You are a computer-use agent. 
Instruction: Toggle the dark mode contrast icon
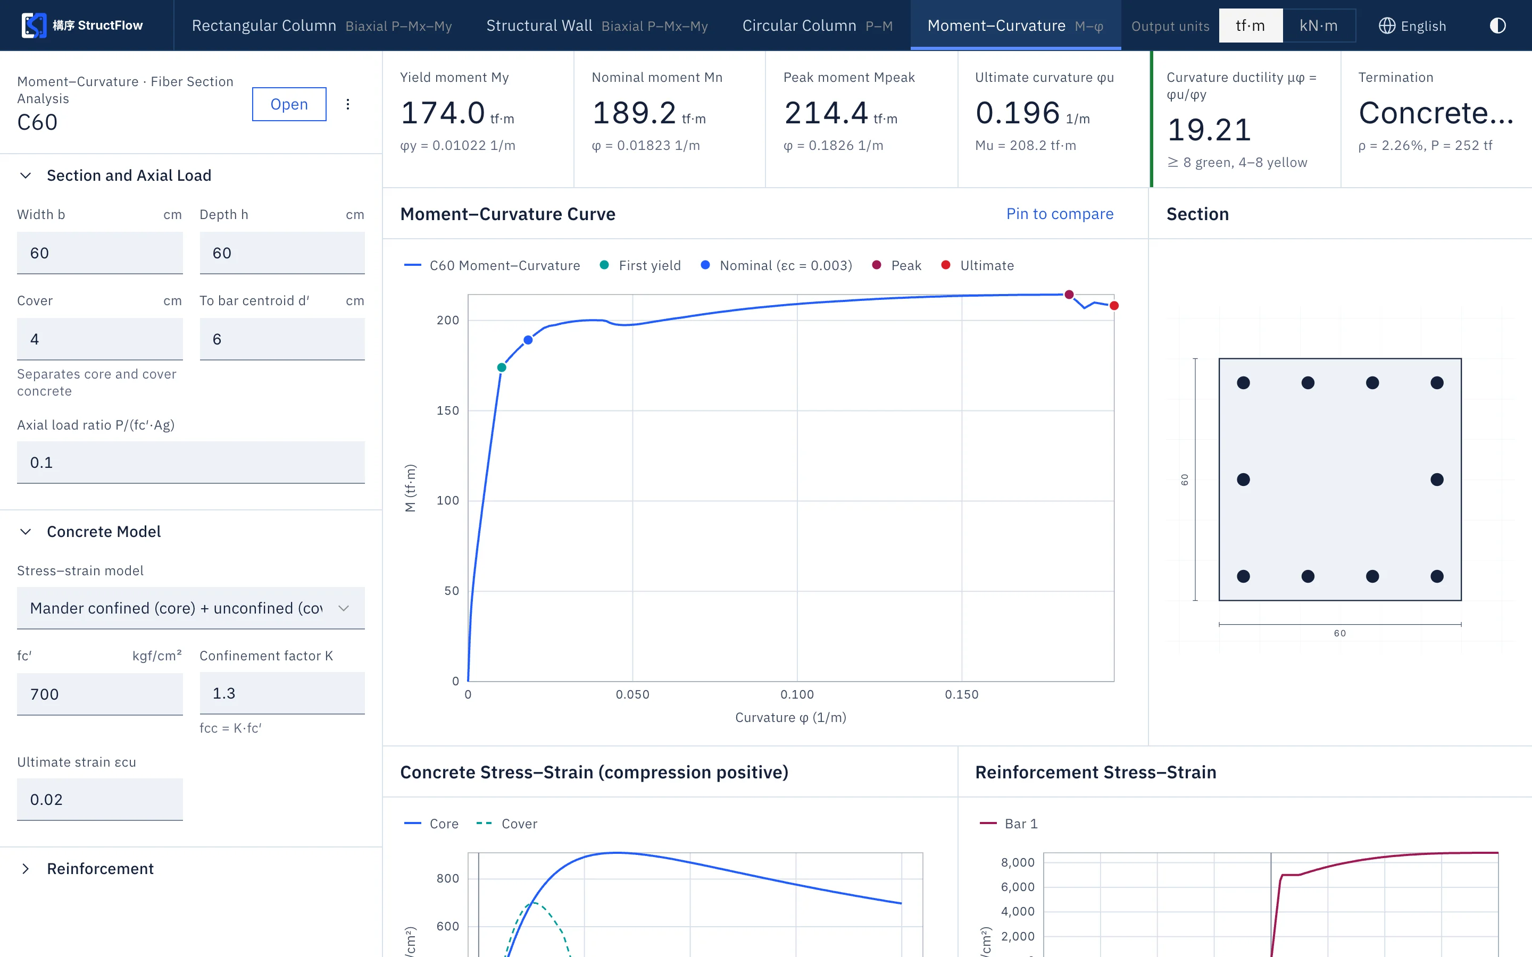click(x=1497, y=26)
